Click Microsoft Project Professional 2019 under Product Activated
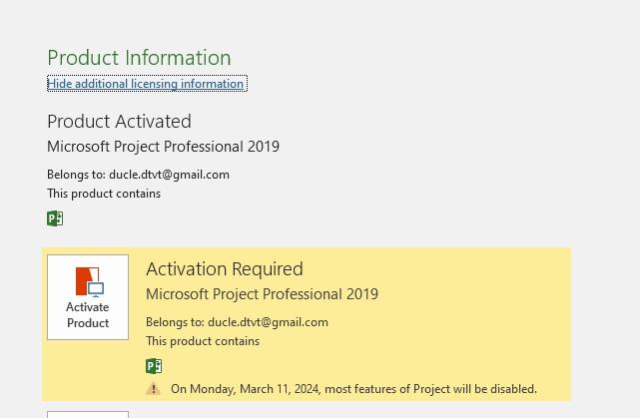 click(x=164, y=147)
